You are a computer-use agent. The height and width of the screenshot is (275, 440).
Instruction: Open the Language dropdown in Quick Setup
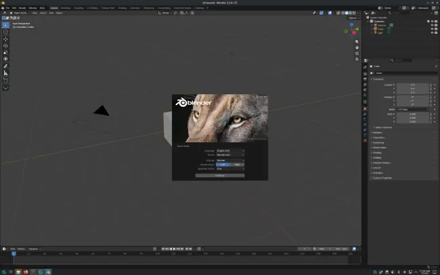pos(230,151)
